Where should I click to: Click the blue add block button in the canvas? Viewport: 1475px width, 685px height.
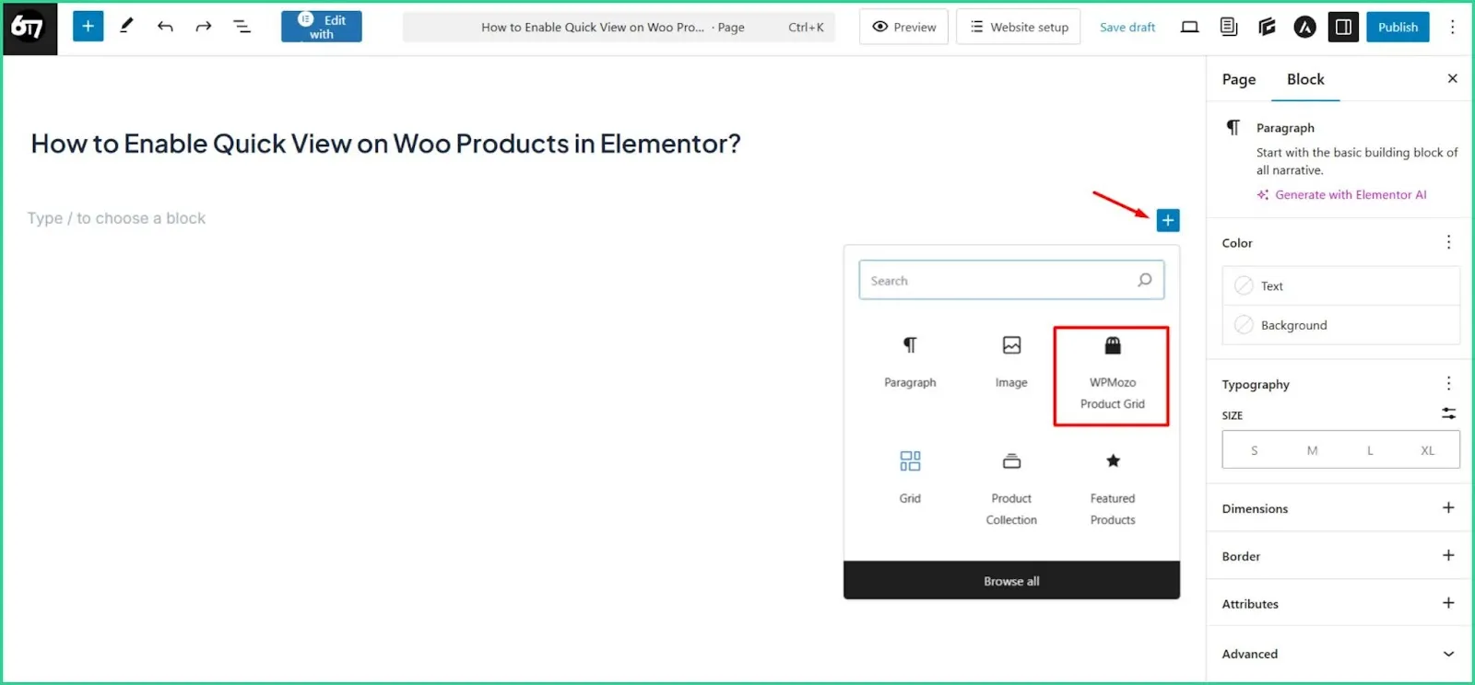click(1168, 220)
